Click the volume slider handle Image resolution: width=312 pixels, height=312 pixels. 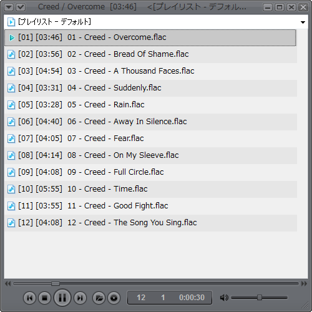pos(260,298)
